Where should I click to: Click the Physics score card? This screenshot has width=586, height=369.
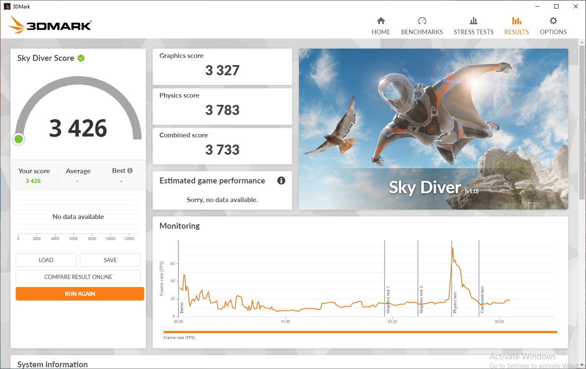tap(222, 107)
